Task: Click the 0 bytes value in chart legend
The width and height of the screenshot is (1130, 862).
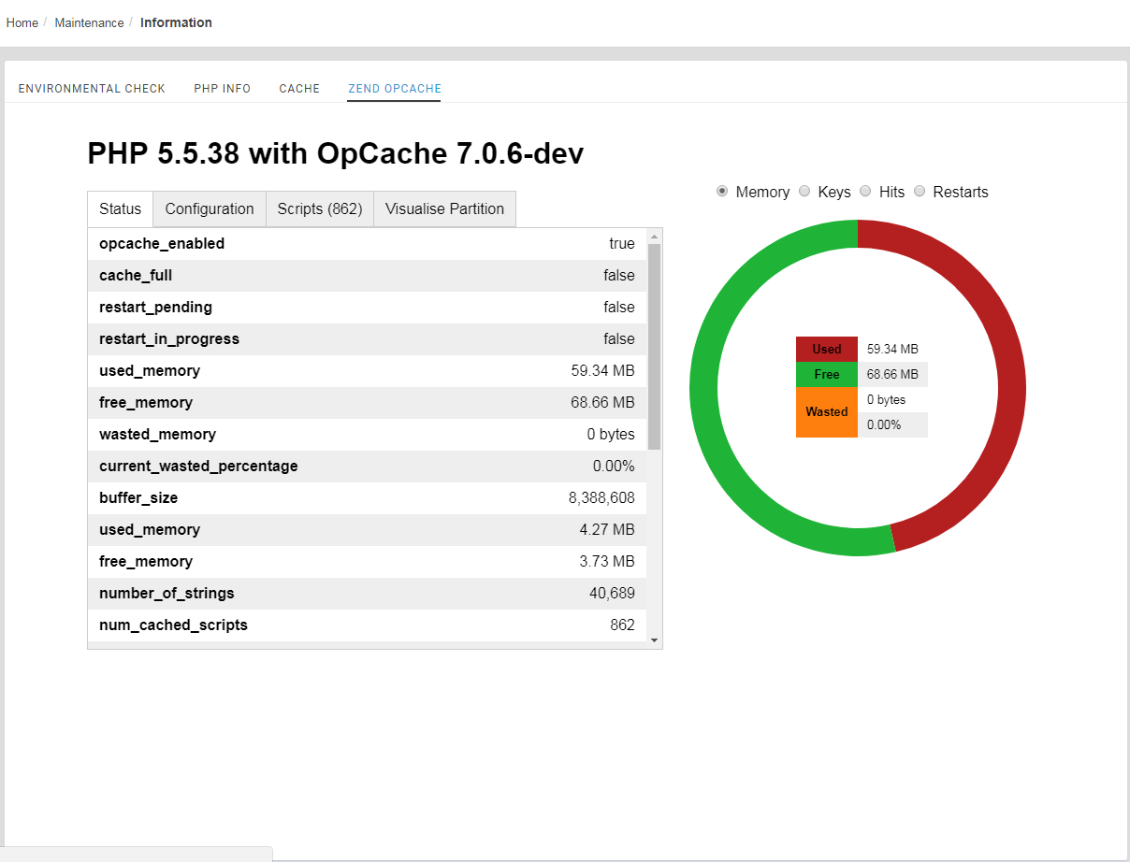Action: coord(886,400)
